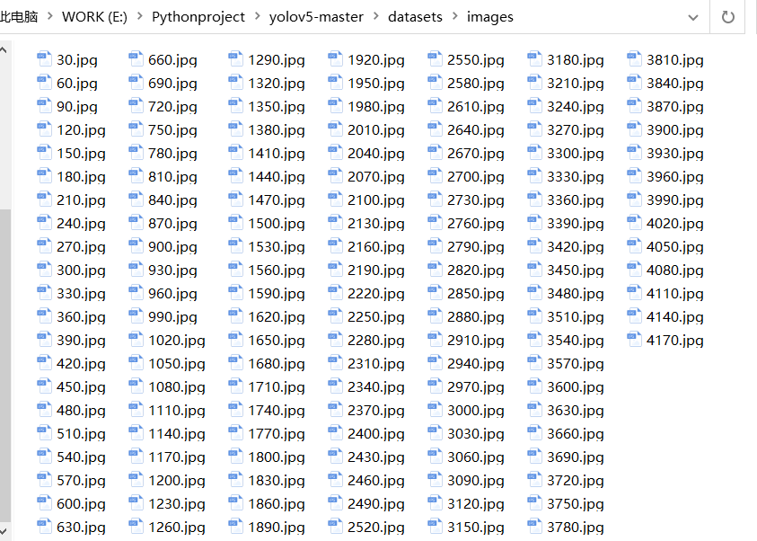Image resolution: width=757 pixels, height=541 pixels.
Task: Click the 2550.jpg file icon
Action: [436, 60]
